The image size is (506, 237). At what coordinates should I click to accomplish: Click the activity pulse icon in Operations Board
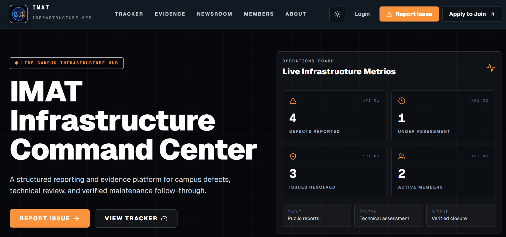(491, 68)
